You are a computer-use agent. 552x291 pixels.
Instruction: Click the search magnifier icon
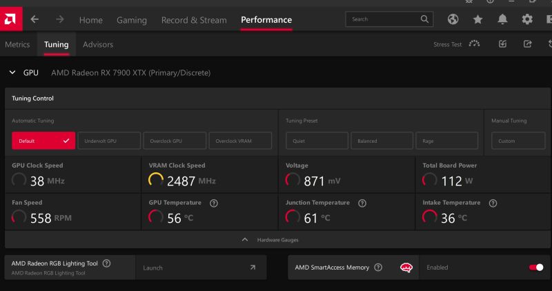click(x=424, y=19)
